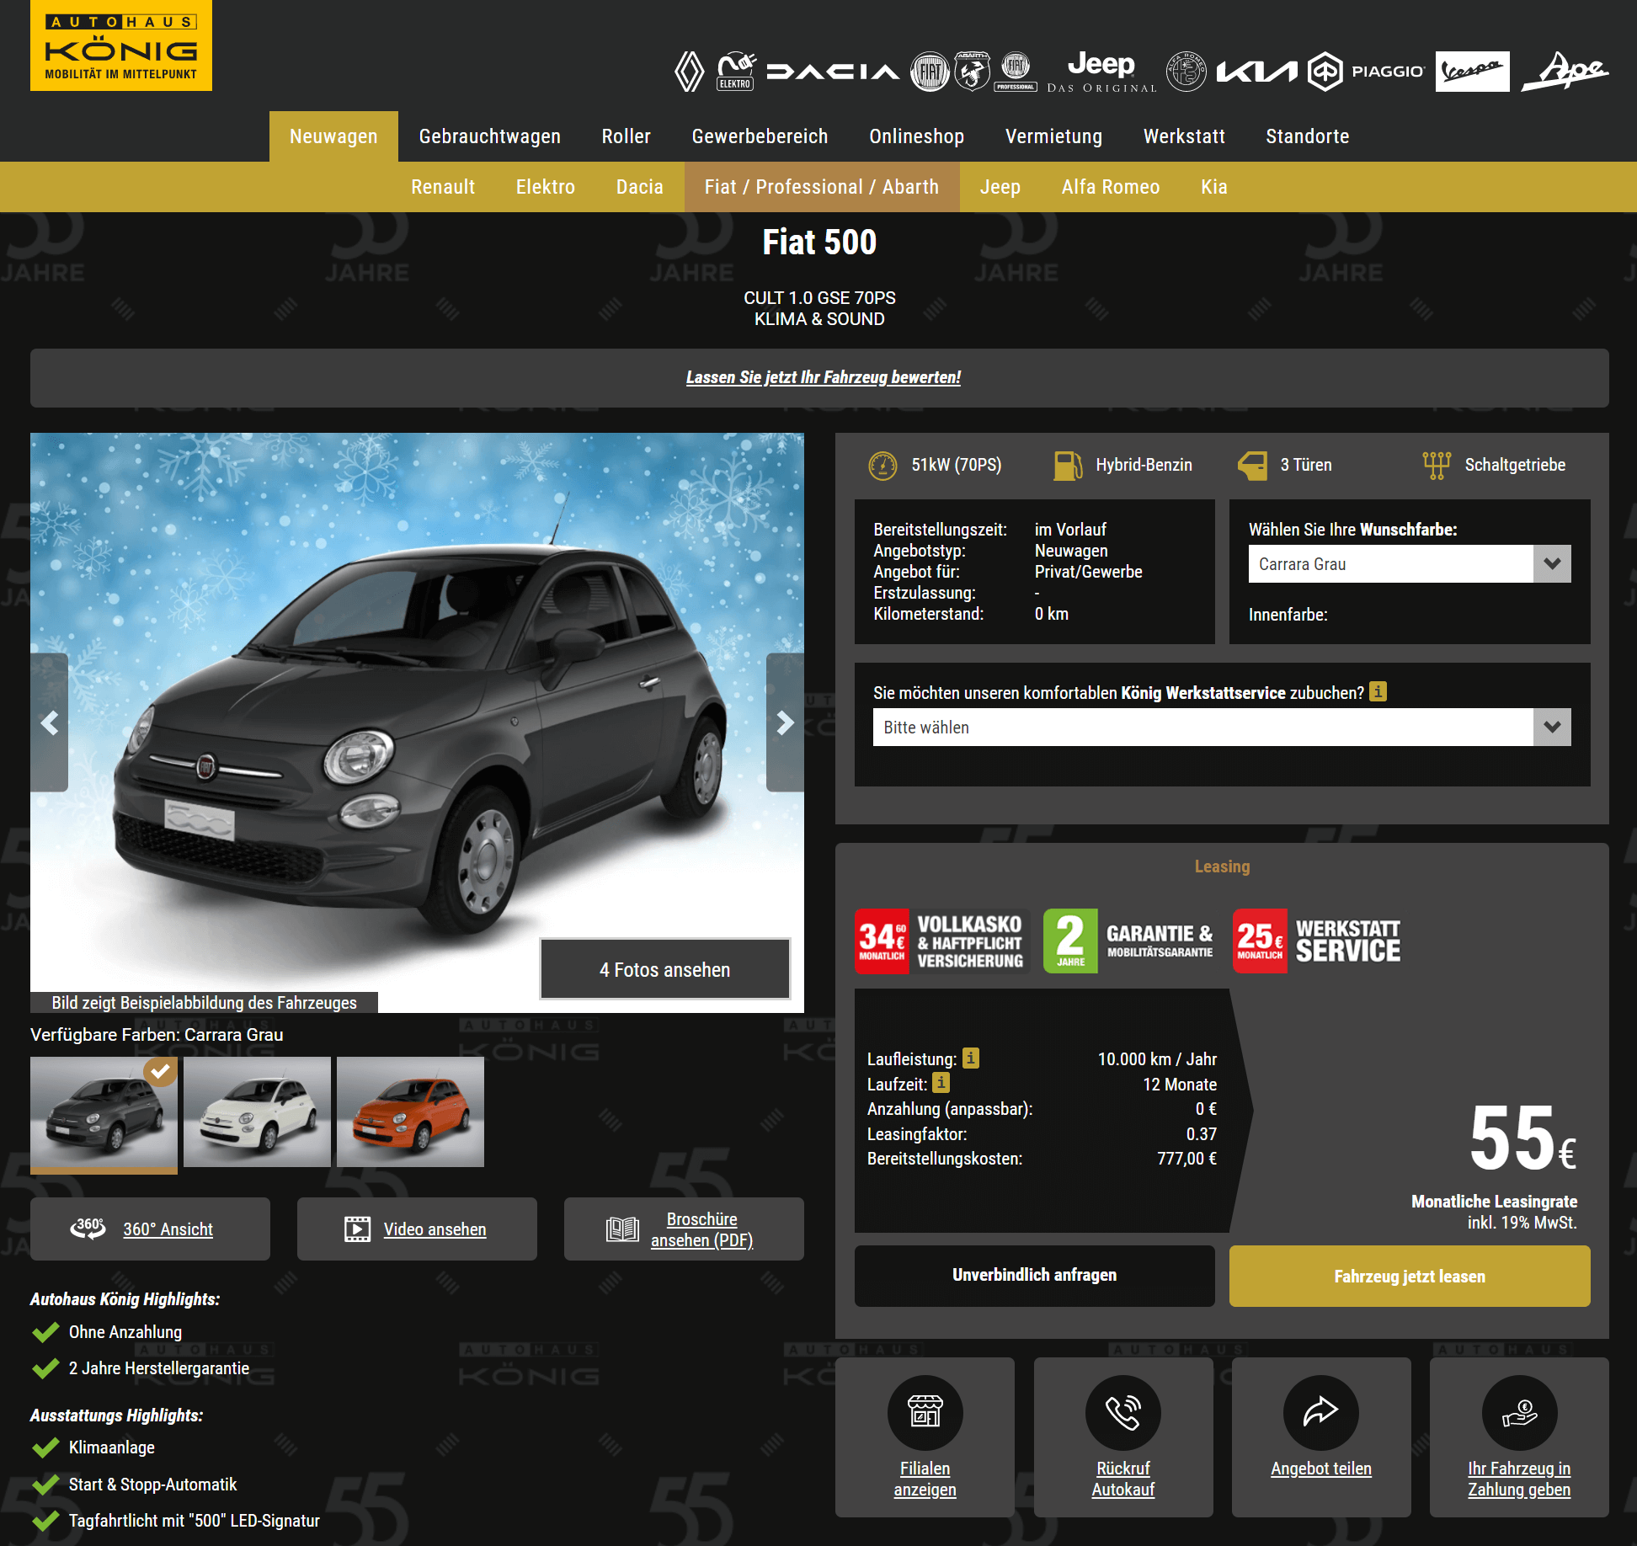Click the 25€ Werkstatt Service badge
This screenshot has width=1637, height=1546.
tap(1318, 941)
